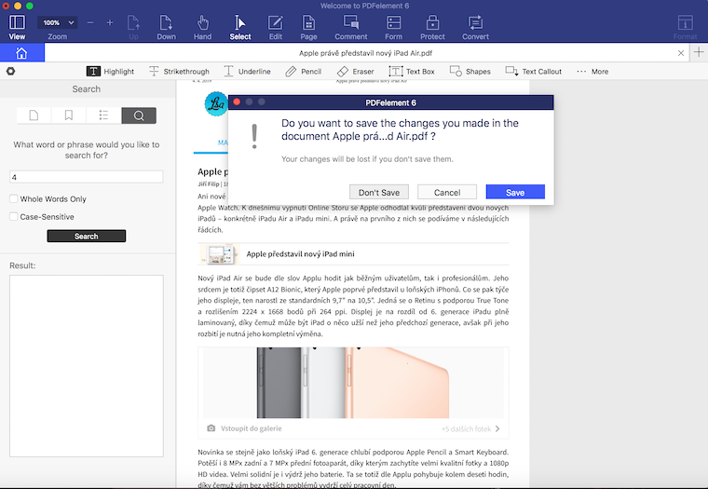Expand the More annotation tools menu
Screen dimensions: 708x489
[592, 71]
